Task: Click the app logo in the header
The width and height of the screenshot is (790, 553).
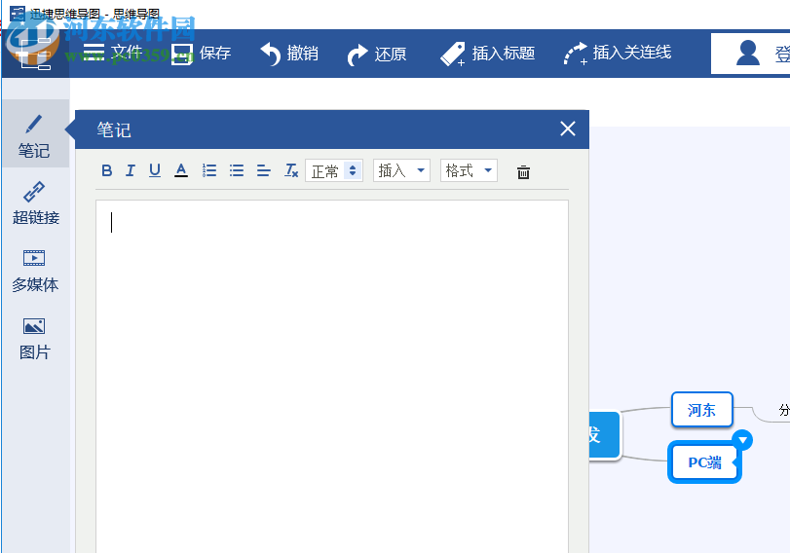Action: pos(34,53)
